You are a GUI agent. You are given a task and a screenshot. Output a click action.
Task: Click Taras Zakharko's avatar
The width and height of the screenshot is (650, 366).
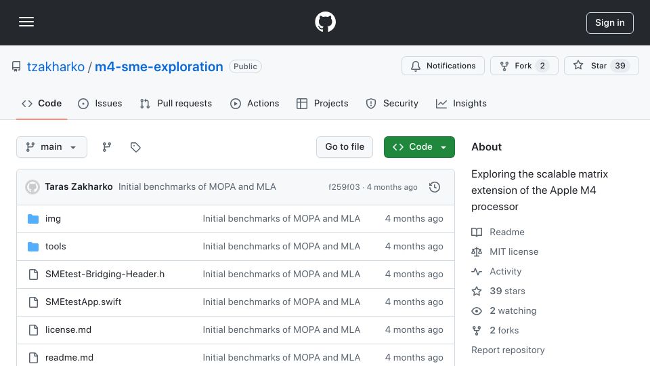click(32, 187)
